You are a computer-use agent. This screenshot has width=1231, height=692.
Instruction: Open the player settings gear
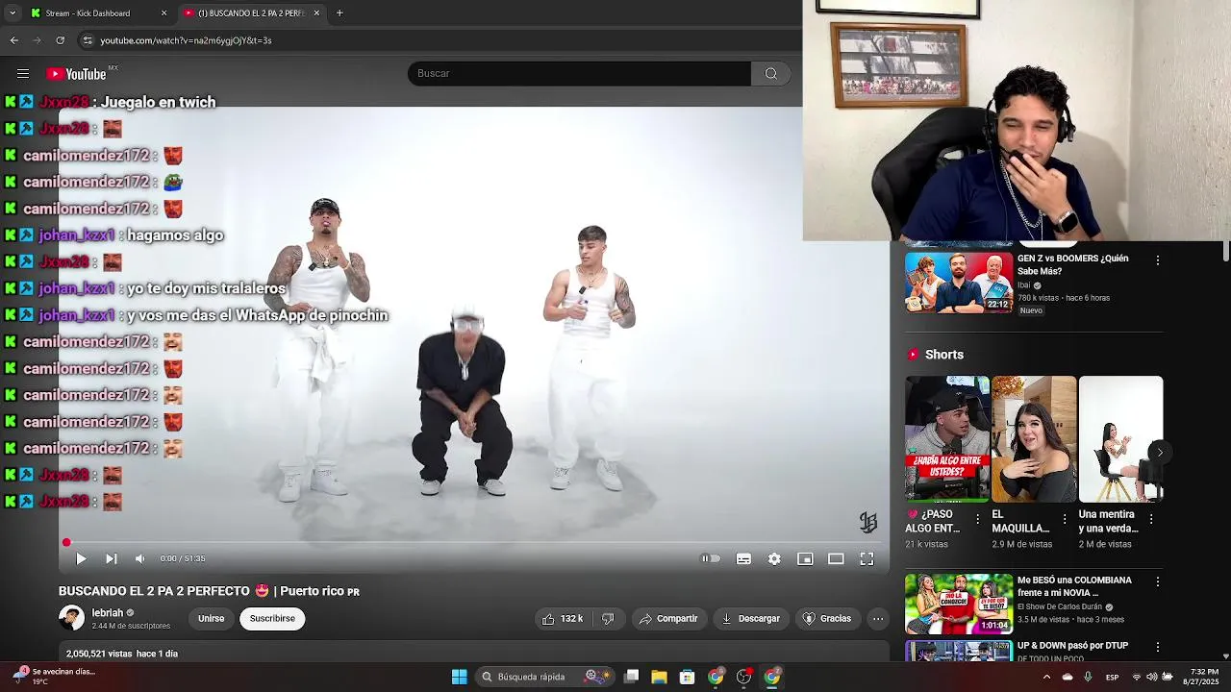click(774, 558)
